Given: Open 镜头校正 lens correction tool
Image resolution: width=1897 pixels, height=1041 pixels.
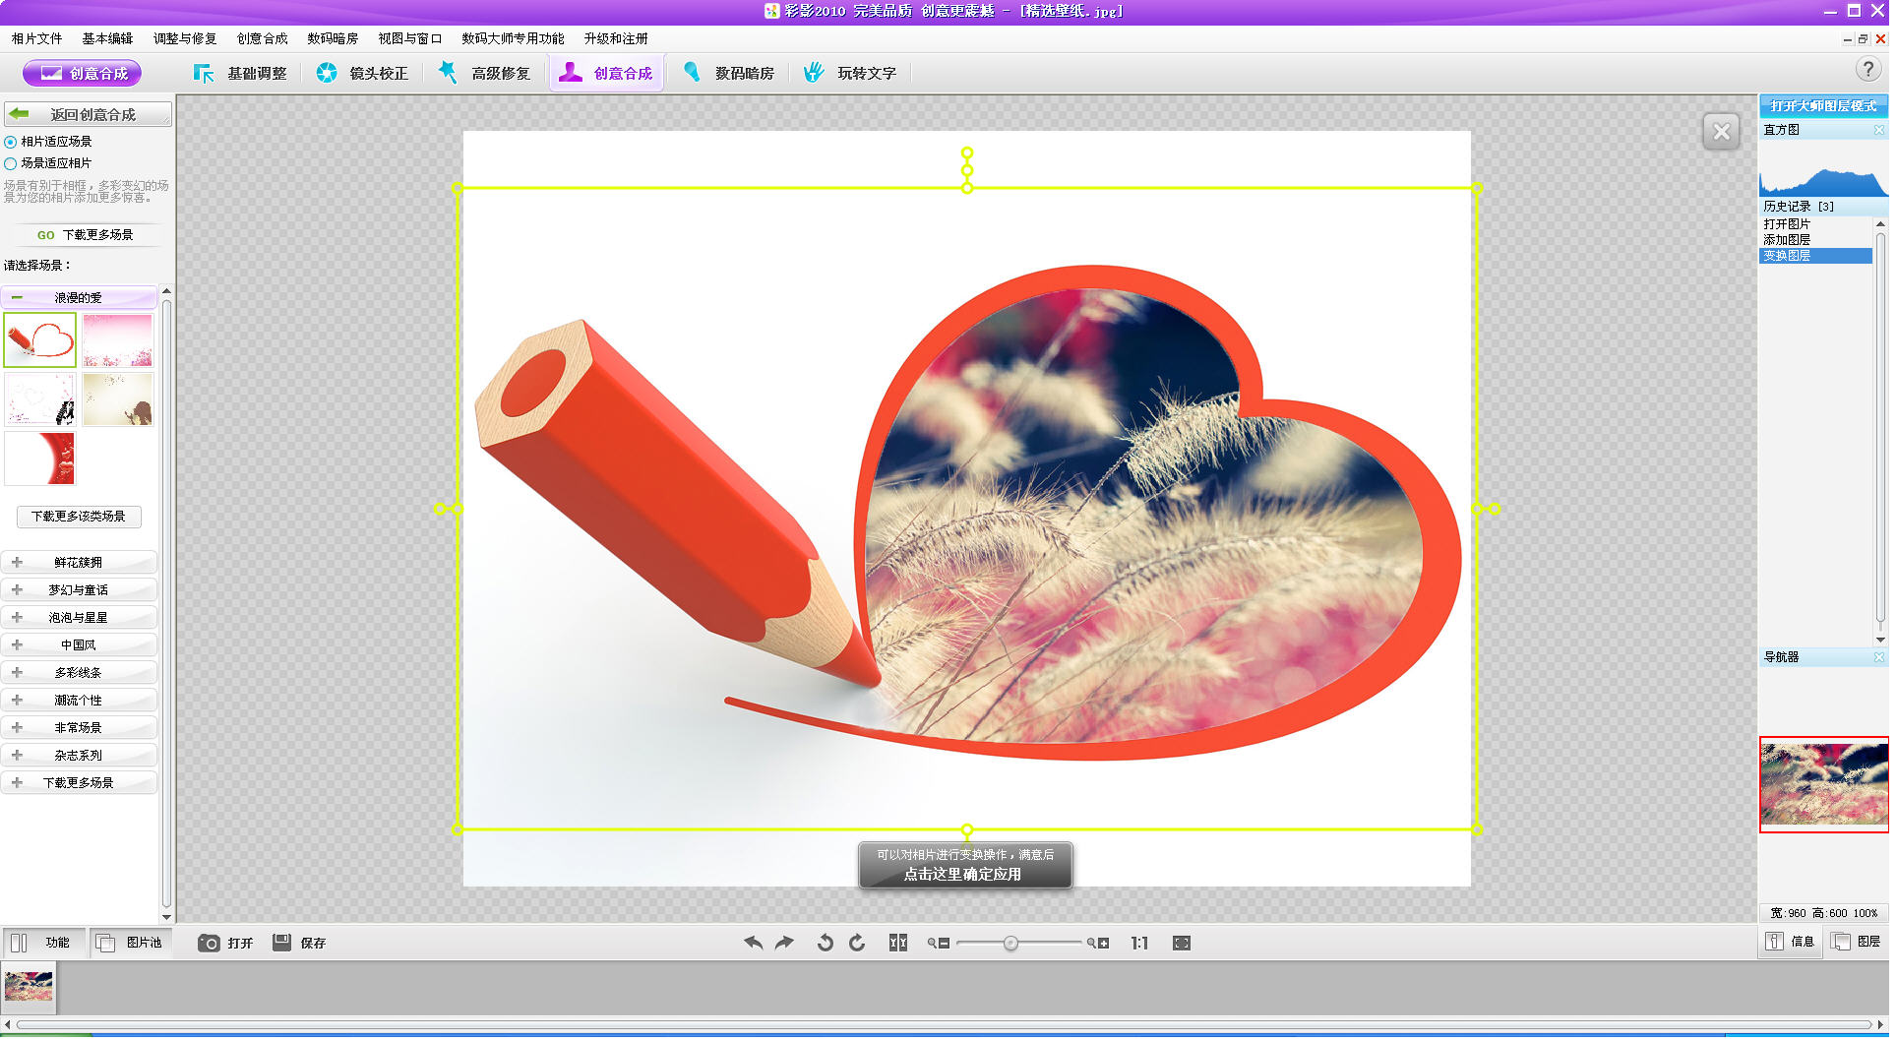Looking at the screenshot, I should point(363,74).
